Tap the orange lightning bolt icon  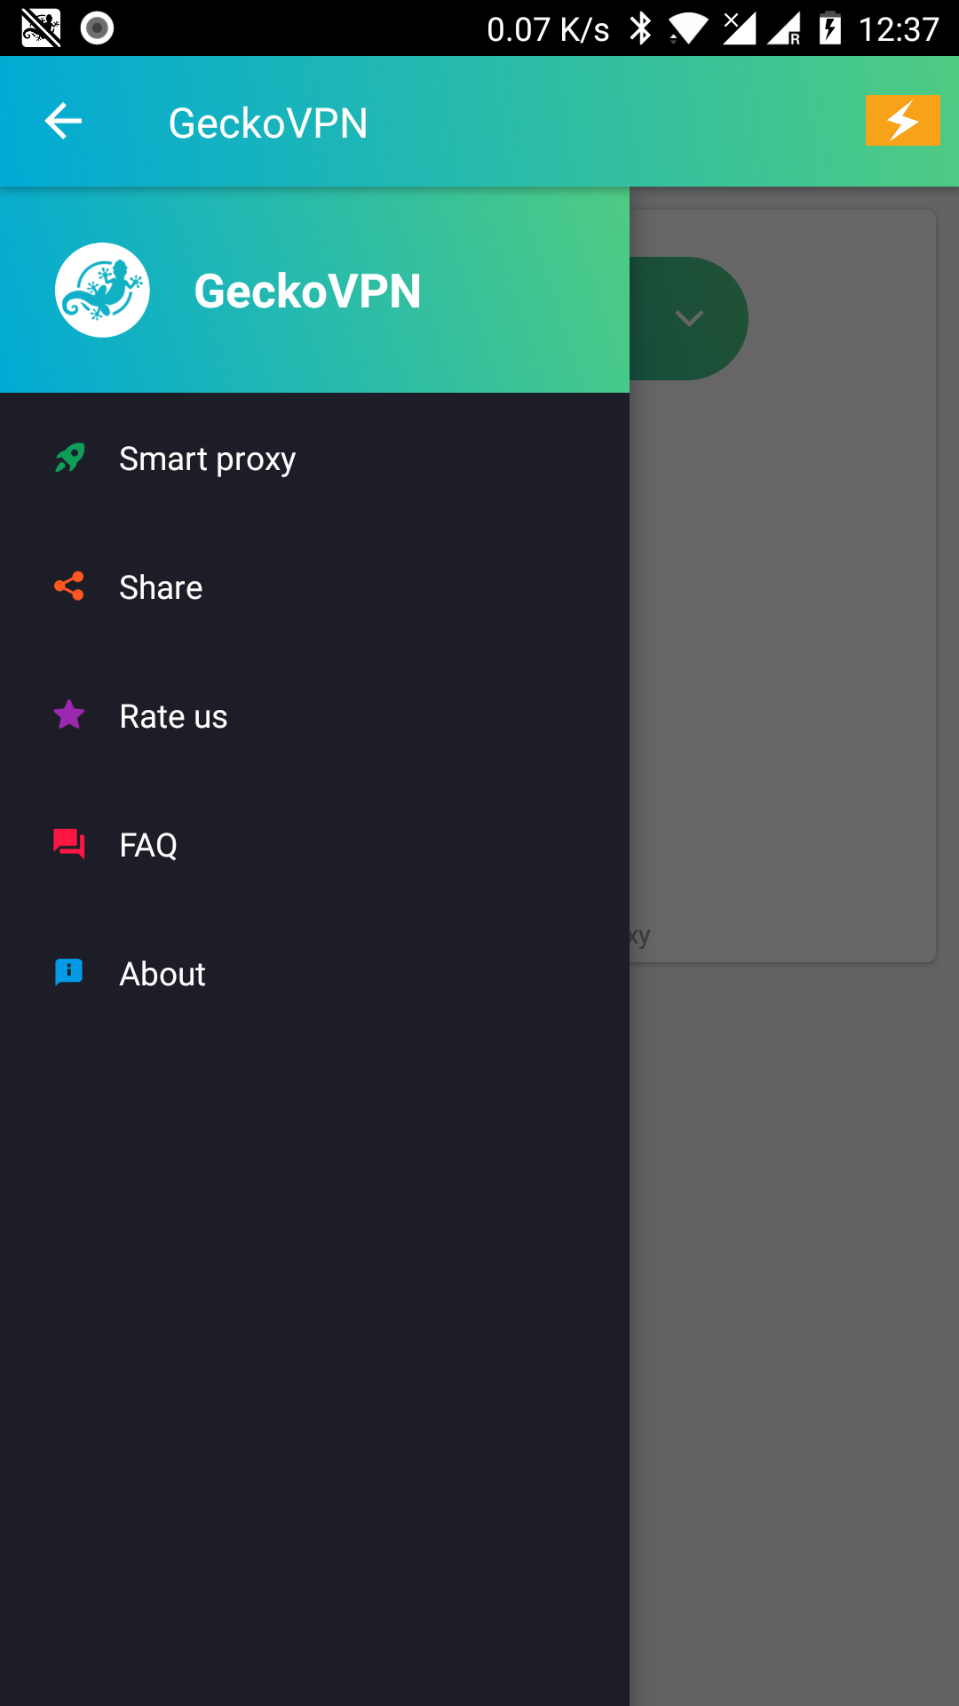[902, 120]
